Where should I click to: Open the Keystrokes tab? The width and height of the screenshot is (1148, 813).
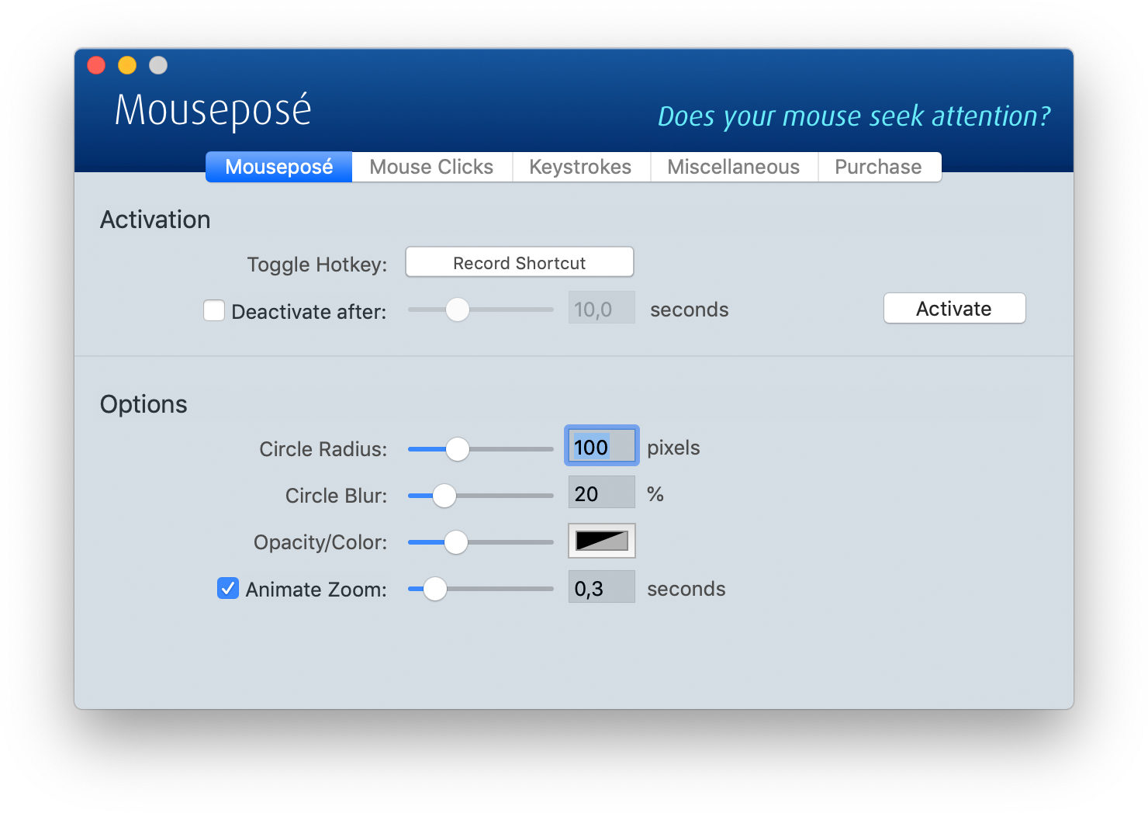pyautogui.click(x=580, y=167)
